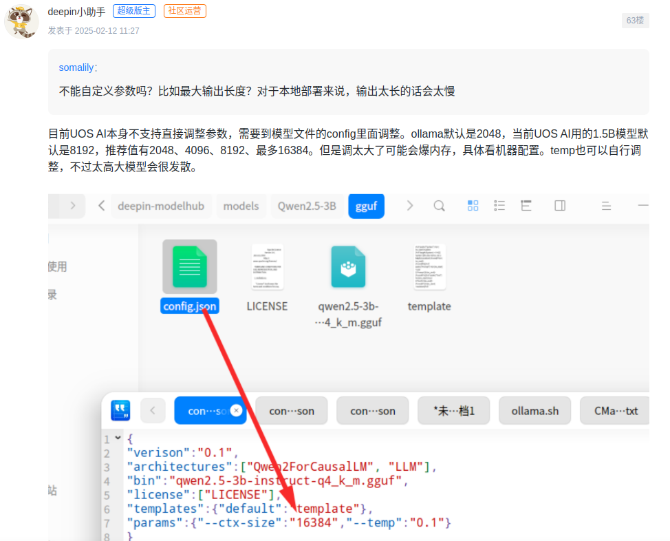Click the "0.1" temp value on line 7
670x541 pixels.
coord(427,522)
